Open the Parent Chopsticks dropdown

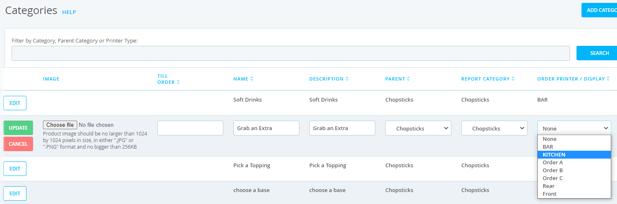click(x=418, y=128)
